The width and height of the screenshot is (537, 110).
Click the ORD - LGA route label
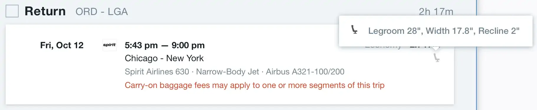pos(102,12)
